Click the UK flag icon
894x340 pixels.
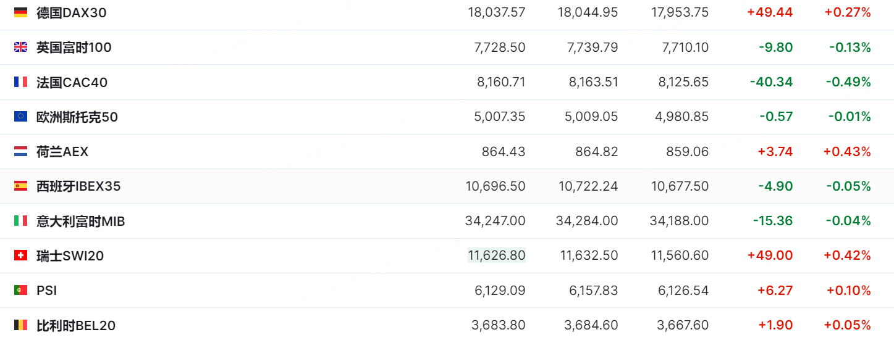(20, 47)
